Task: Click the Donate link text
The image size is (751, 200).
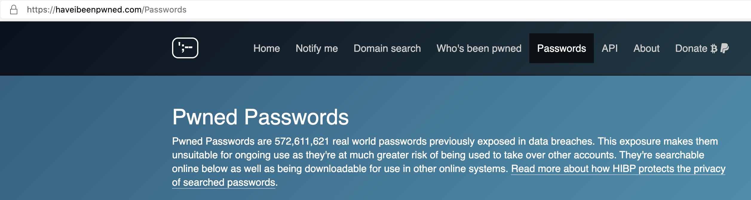Action: 691,49
